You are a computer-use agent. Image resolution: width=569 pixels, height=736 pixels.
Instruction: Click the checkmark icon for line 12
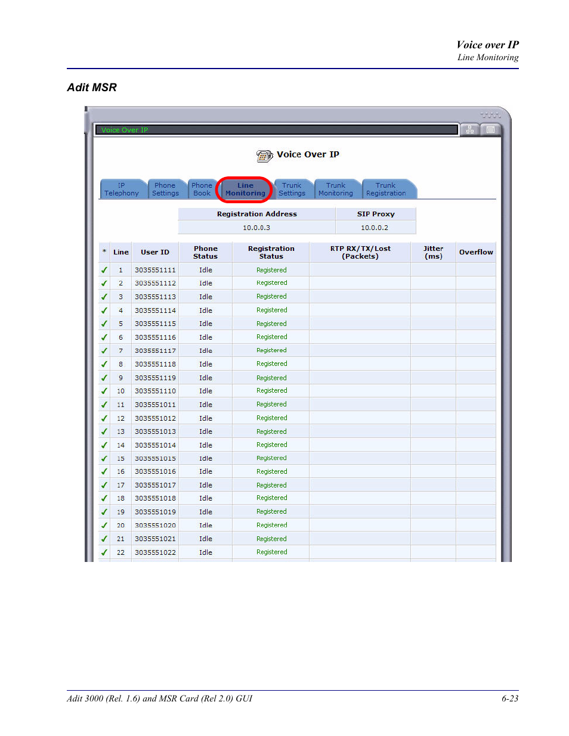point(104,418)
